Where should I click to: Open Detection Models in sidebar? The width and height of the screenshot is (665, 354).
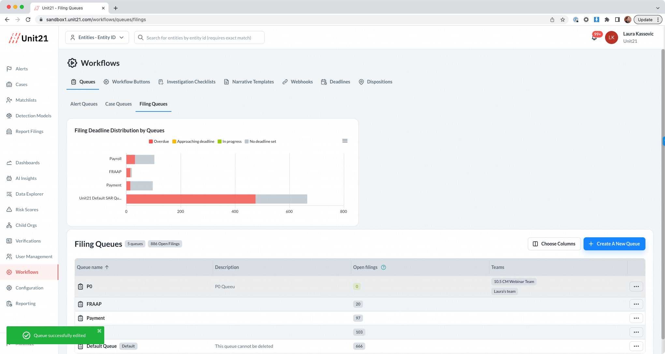click(x=33, y=116)
